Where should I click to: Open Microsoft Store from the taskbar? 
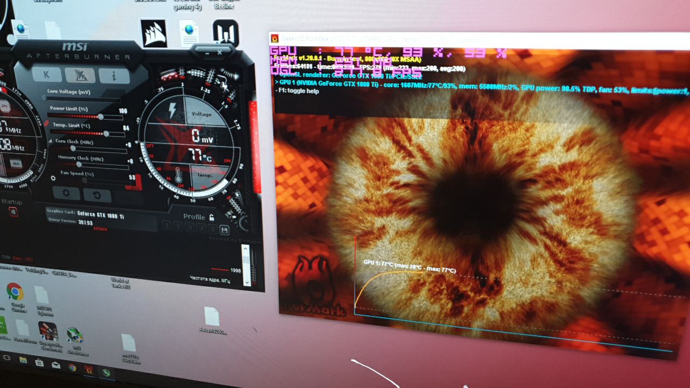click(x=39, y=363)
